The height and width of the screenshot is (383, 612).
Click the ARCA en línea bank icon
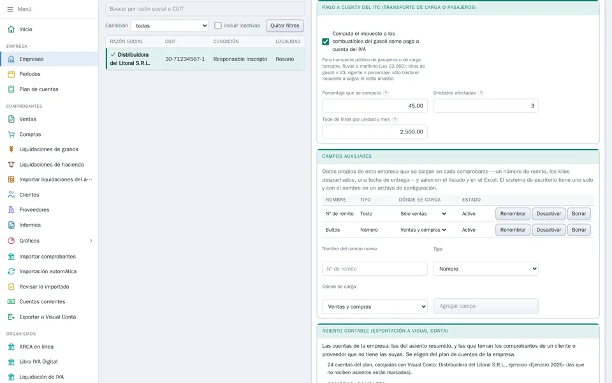11,347
